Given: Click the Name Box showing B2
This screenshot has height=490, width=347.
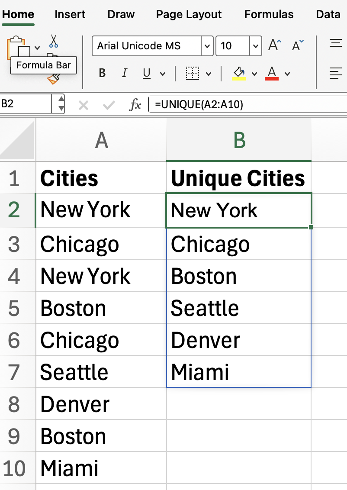Looking at the screenshot, I should click(x=26, y=104).
